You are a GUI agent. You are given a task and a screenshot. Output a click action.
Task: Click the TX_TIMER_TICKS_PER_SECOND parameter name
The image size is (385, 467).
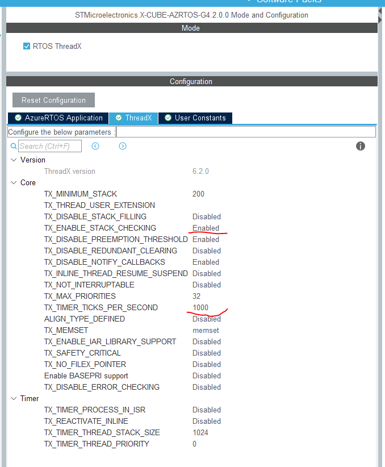[x=101, y=307]
